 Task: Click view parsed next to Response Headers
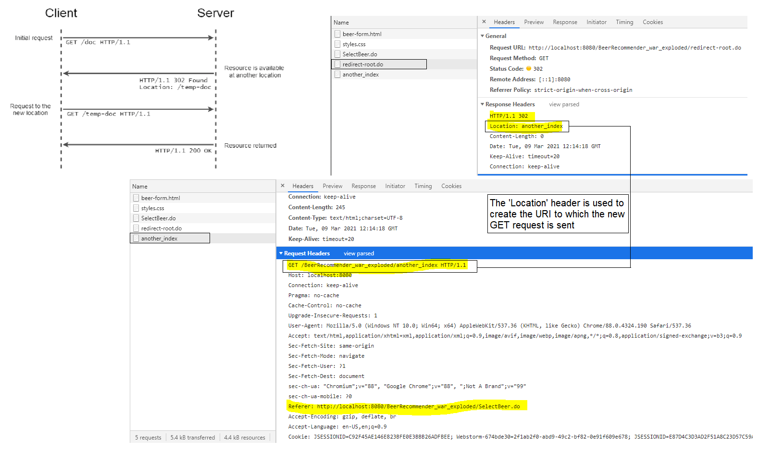[x=564, y=104]
